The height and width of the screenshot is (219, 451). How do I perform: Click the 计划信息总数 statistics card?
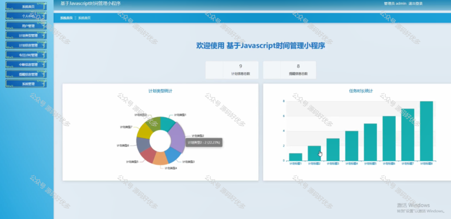[x=232, y=70]
